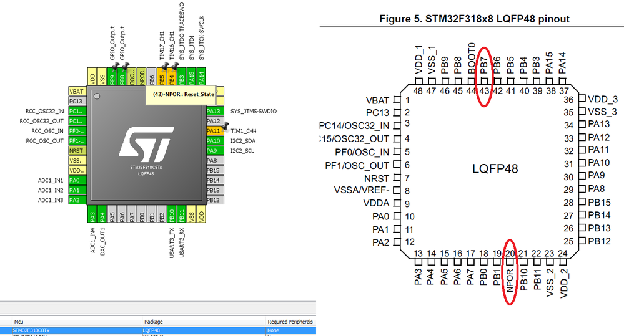Select the PB9 pin on the chip
This screenshot has width=624, height=336.
(x=112, y=76)
